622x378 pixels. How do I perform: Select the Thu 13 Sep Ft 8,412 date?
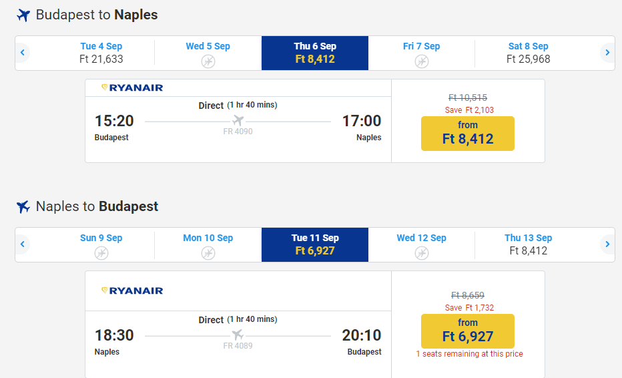pos(528,244)
